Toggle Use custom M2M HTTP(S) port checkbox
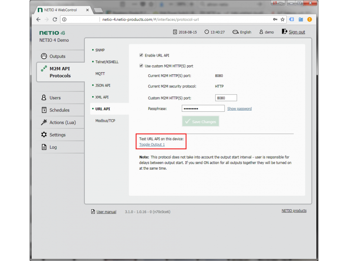348x261 pixels. coord(141,66)
